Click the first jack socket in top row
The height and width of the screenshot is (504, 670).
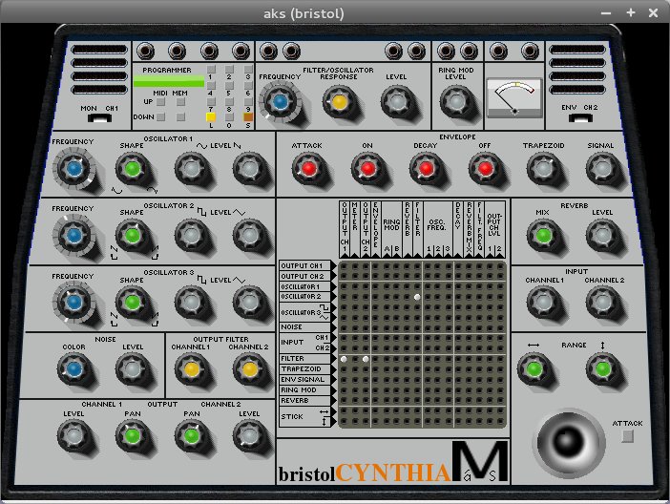pos(145,52)
